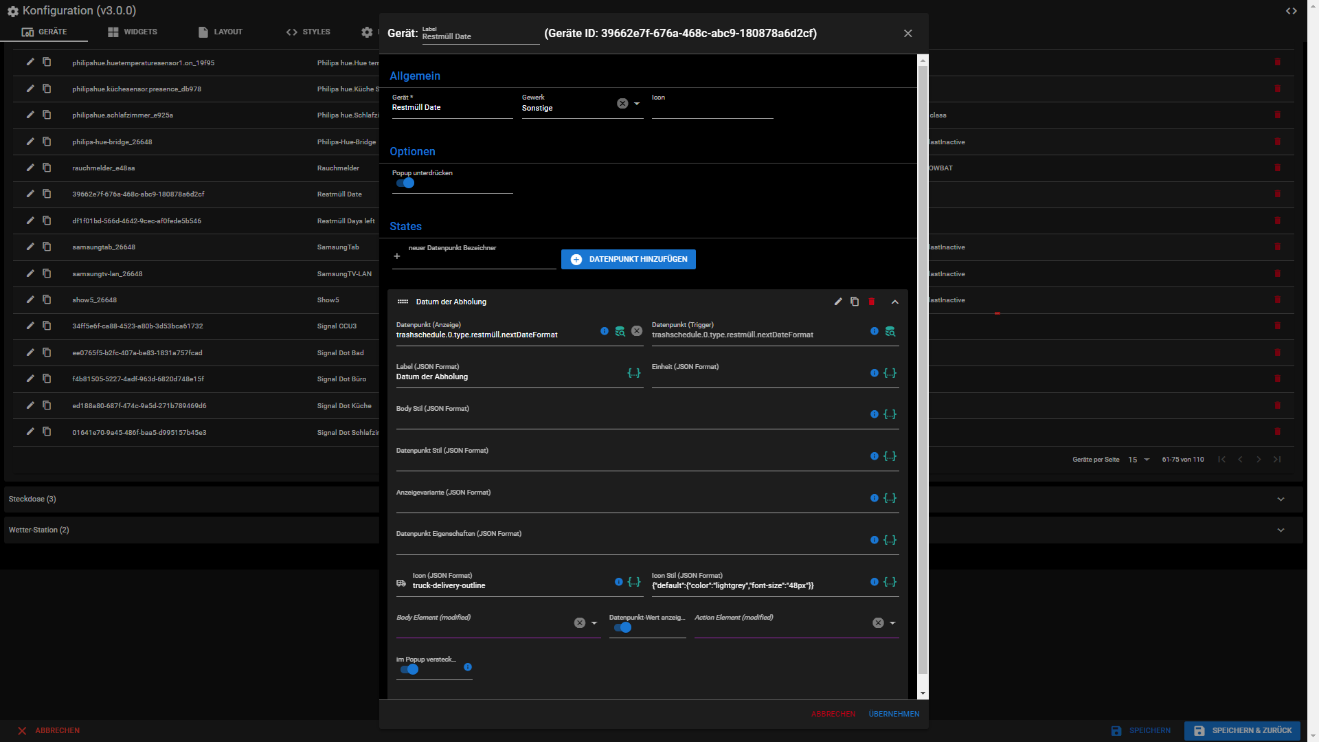
Task: Show info for im Popup versteckt
Action: tap(468, 667)
